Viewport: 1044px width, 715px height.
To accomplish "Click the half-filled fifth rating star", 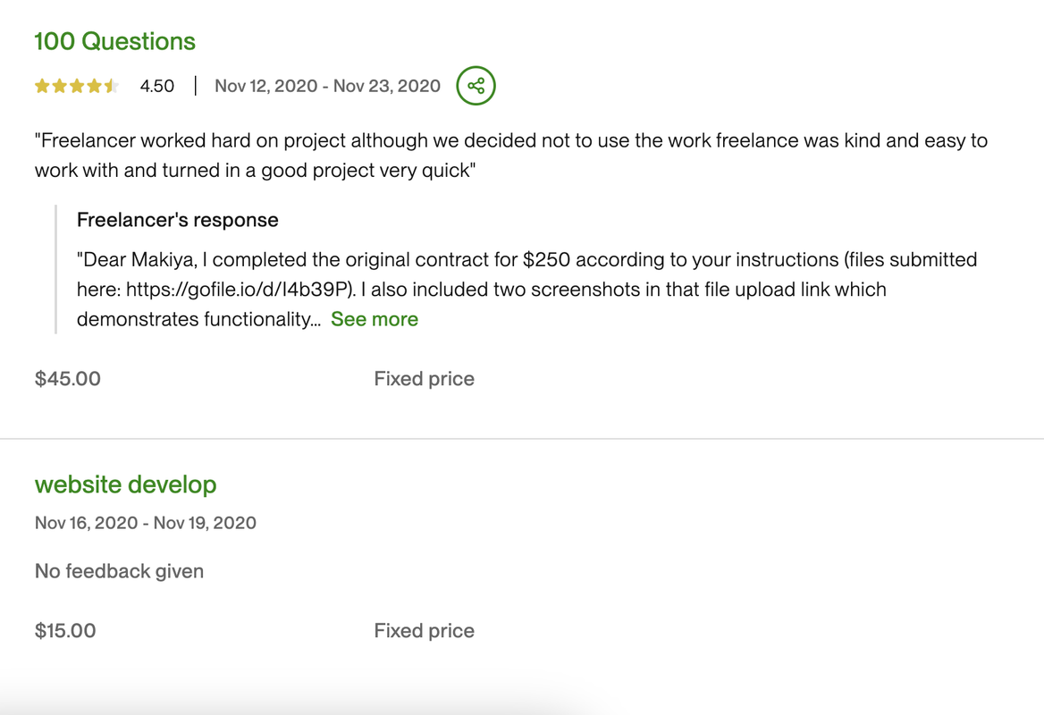I will [x=111, y=87].
